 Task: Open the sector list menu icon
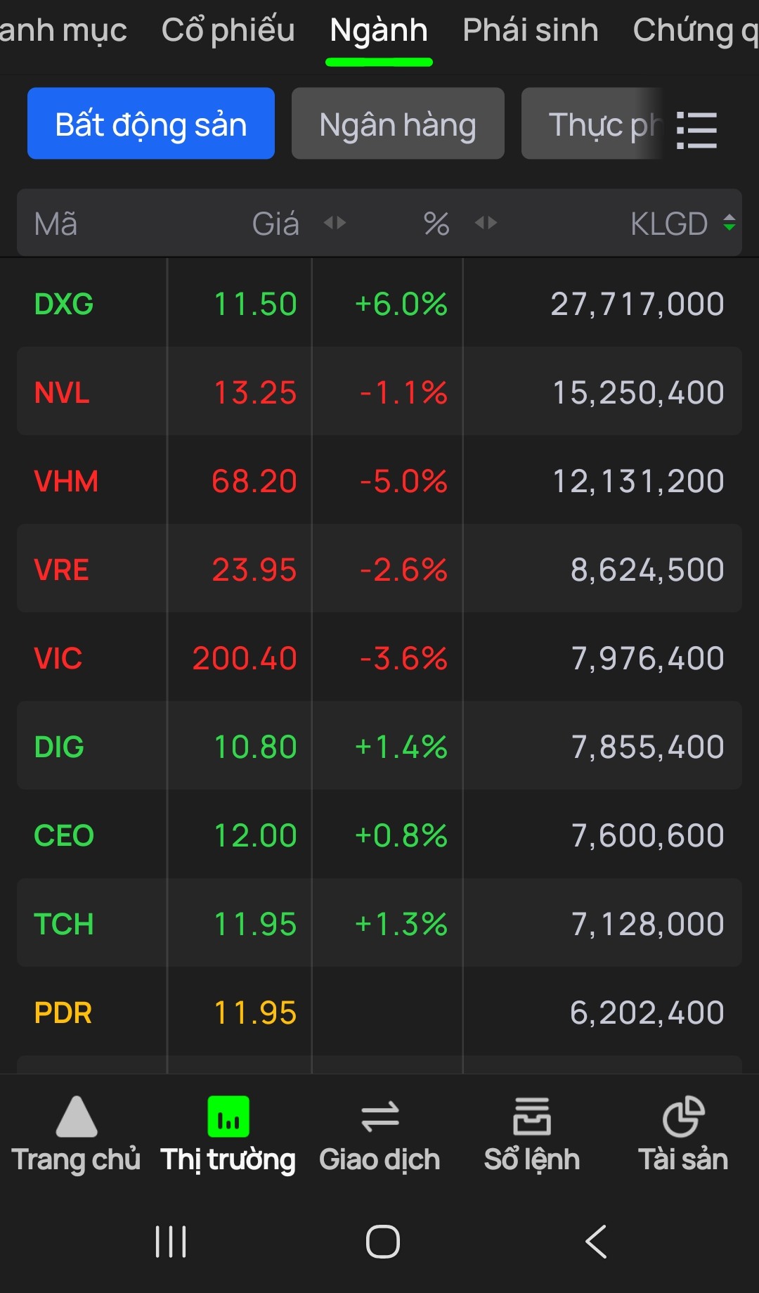point(696,130)
